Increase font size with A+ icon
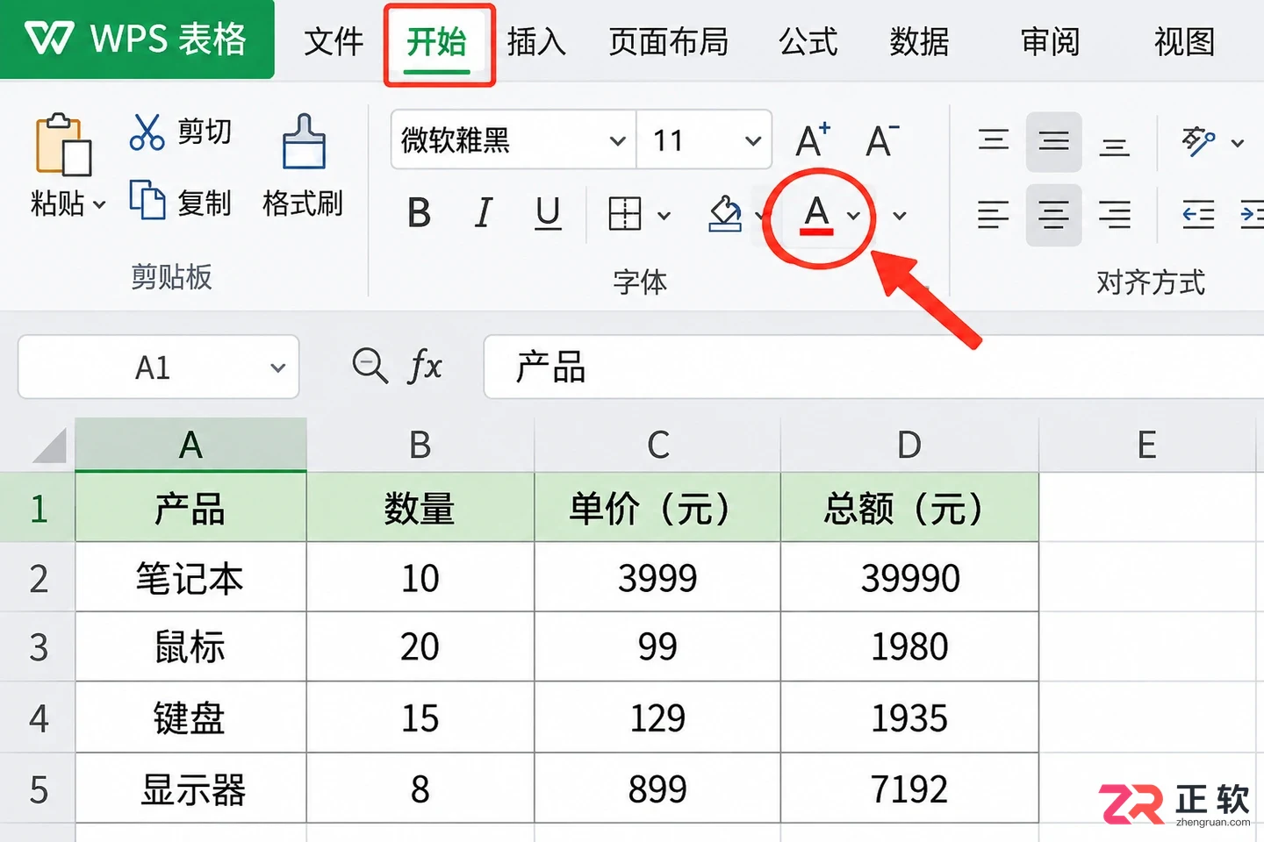The height and width of the screenshot is (842, 1264). (814, 140)
